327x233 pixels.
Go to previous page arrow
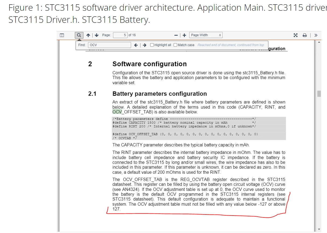[88, 35]
